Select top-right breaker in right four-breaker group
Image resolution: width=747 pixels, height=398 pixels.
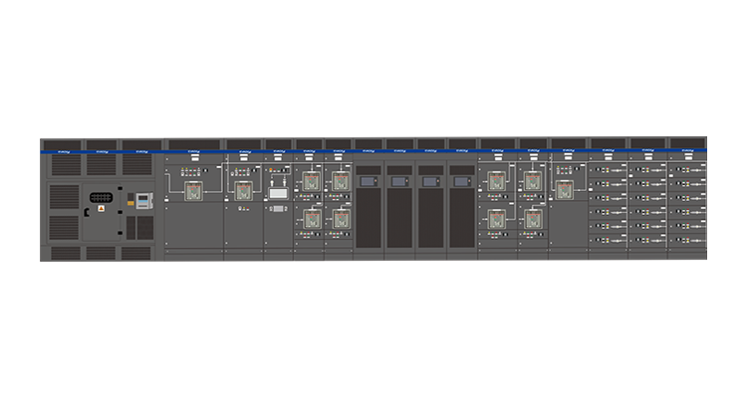[x=532, y=182]
